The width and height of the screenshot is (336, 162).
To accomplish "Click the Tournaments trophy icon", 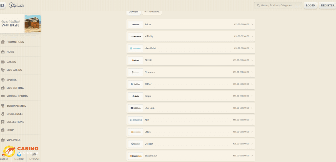I will (3, 106).
